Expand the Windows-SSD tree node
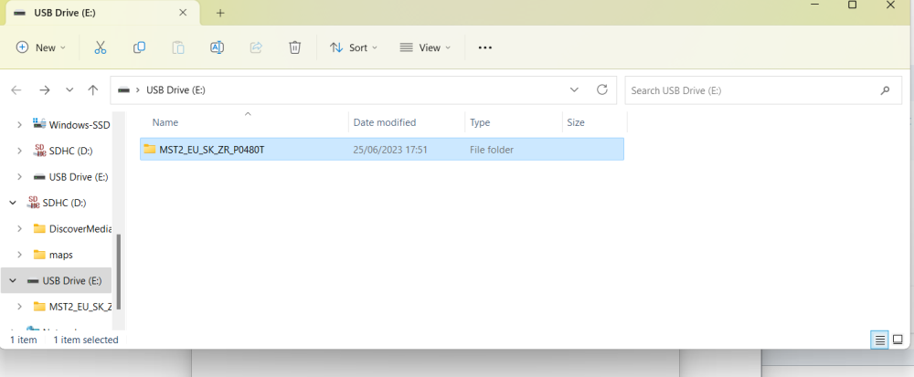This screenshot has height=377, width=914. 20,124
